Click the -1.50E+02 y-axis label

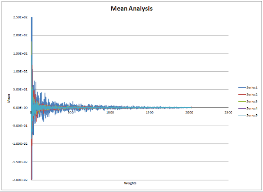pos(20,162)
